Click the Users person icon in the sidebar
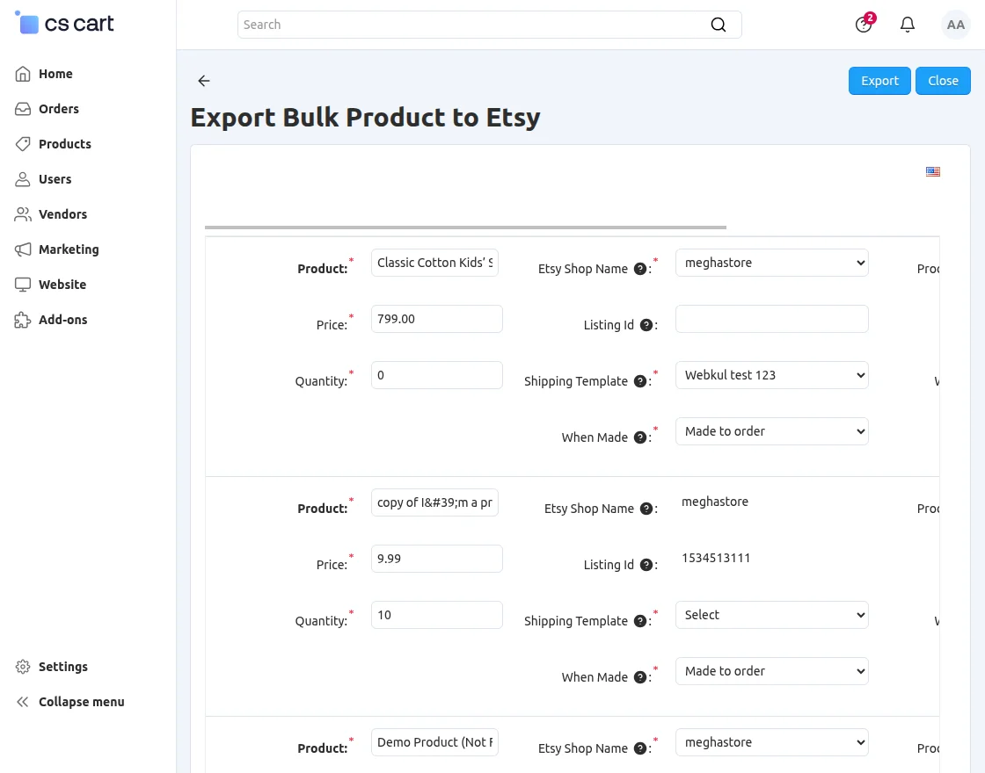The height and width of the screenshot is (773, 985). [x=23, y=179]
